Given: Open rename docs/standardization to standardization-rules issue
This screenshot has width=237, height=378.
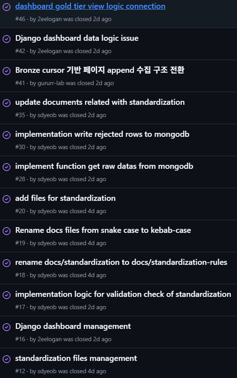Looking at the screenshot, I should coord(121,262).
